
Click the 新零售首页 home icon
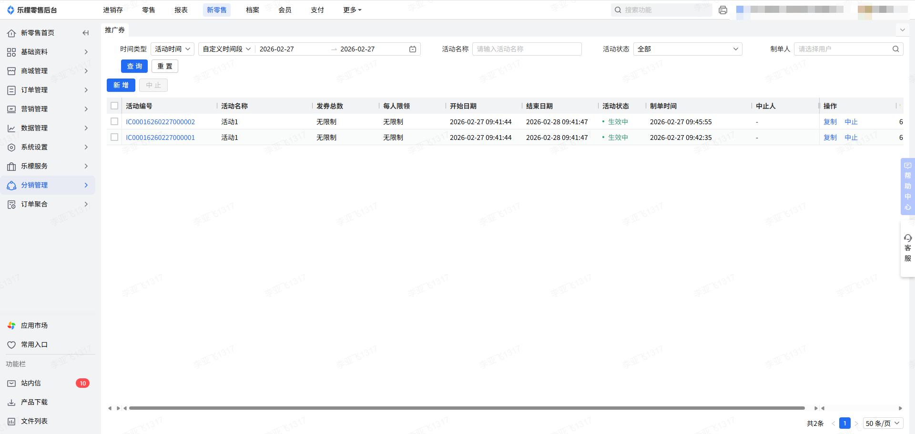pos(11,33)
